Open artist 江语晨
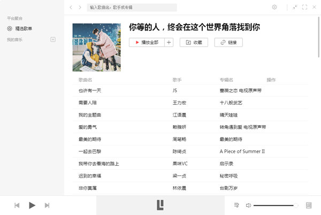Image resolution: width=321 pixels, height=215 pixels. (x=179, y=115)
